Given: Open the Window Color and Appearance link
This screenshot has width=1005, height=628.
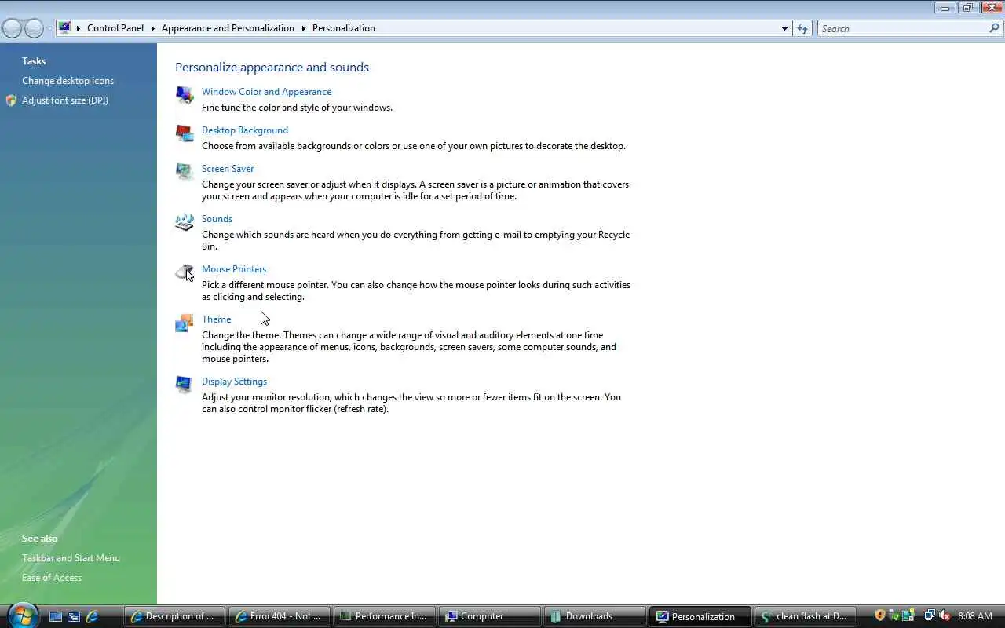Looking at the screenshot, I should 267,92.
